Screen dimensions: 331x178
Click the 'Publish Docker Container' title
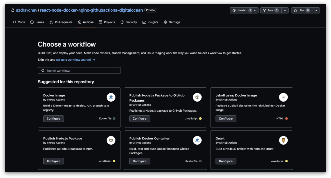149,139
